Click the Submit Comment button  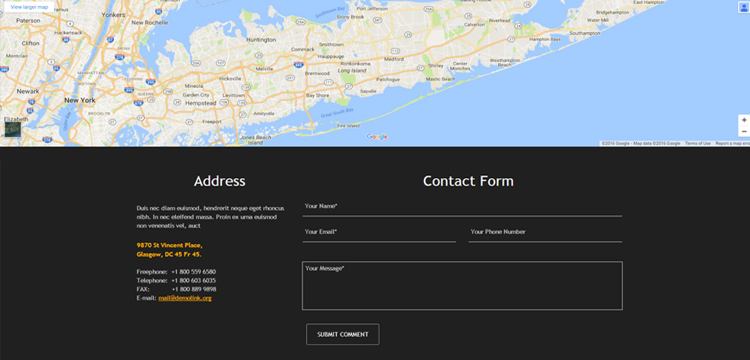tap(343, 334)
